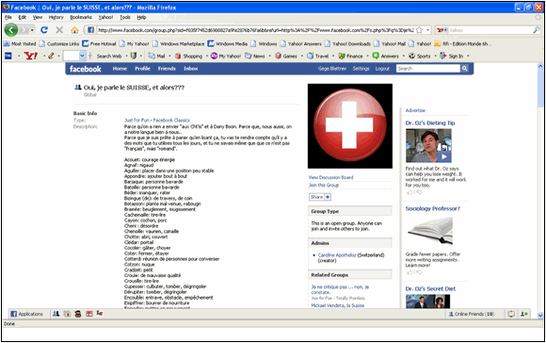
Task: Stop loading with the X icon
Action: (x=59, y=30)
